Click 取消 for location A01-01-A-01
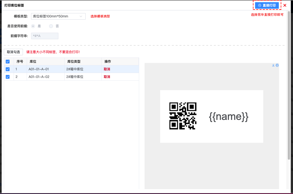The width and height of the screenshot is (293, 194). tap(107, 69)
